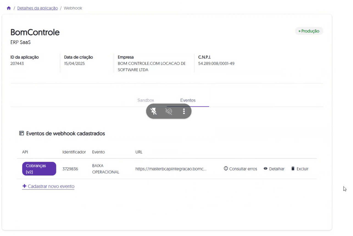Click Cadastrar novo evento link
This screenshot has height=236, width=353.
tap(48, 186)
